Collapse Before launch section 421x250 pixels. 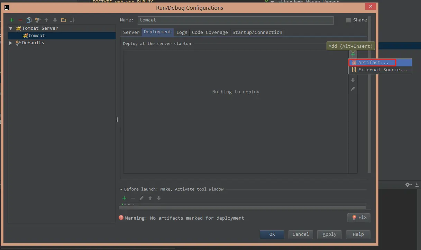coord(121,189)
